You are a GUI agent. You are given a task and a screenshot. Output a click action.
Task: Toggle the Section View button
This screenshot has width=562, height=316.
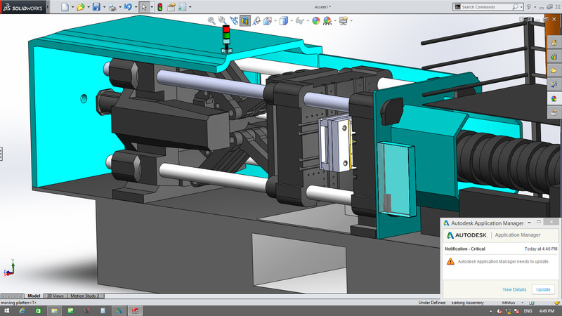pyautogui.click(x=245, y=21)
